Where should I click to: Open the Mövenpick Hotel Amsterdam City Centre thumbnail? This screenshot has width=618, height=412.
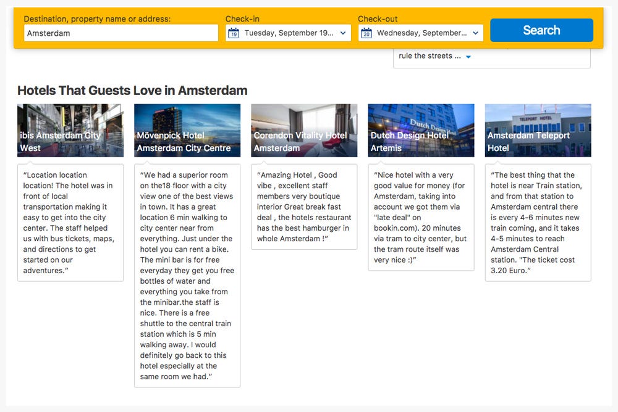click(x=187, y=130)
